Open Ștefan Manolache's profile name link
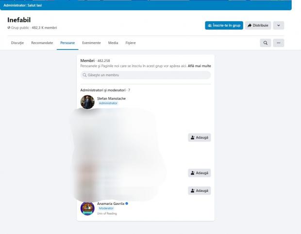 point(111,98)
